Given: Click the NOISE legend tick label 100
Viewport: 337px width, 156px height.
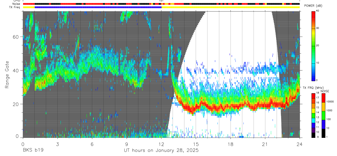Looking at the screenshot, I should (x=328, y=119).
